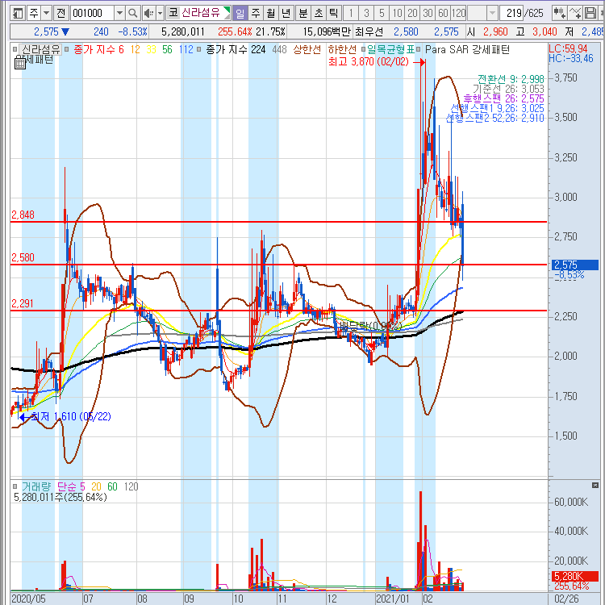Click the speaker sound alert icon

148,14
